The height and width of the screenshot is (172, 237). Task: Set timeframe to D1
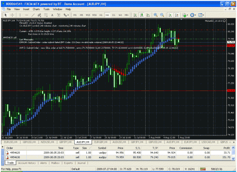pyautogui.click(x=114, y=15)
